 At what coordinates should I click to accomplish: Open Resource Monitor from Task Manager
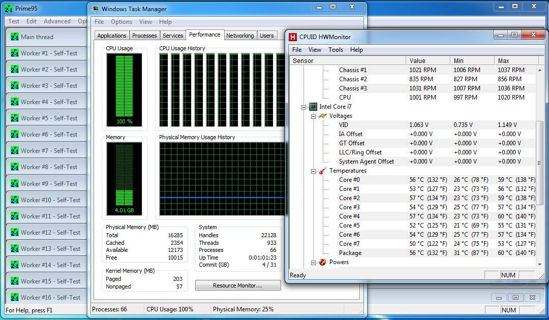point(237,285)
